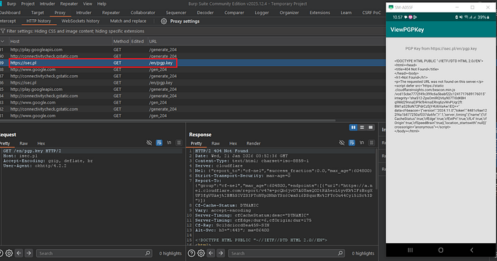Viewport: 497px width, 261px height.
Task: Tap Android back button in SM-A055F window
Action: pos(471,250)
